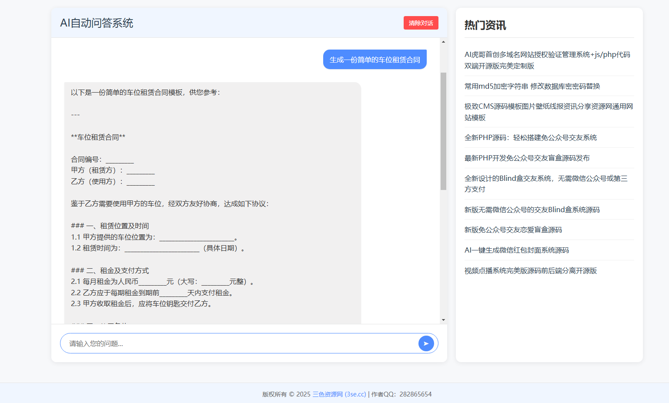
Task: Open the AI一键生成微信红包封面系统源码 link
Action: click(x=517, y=250)
